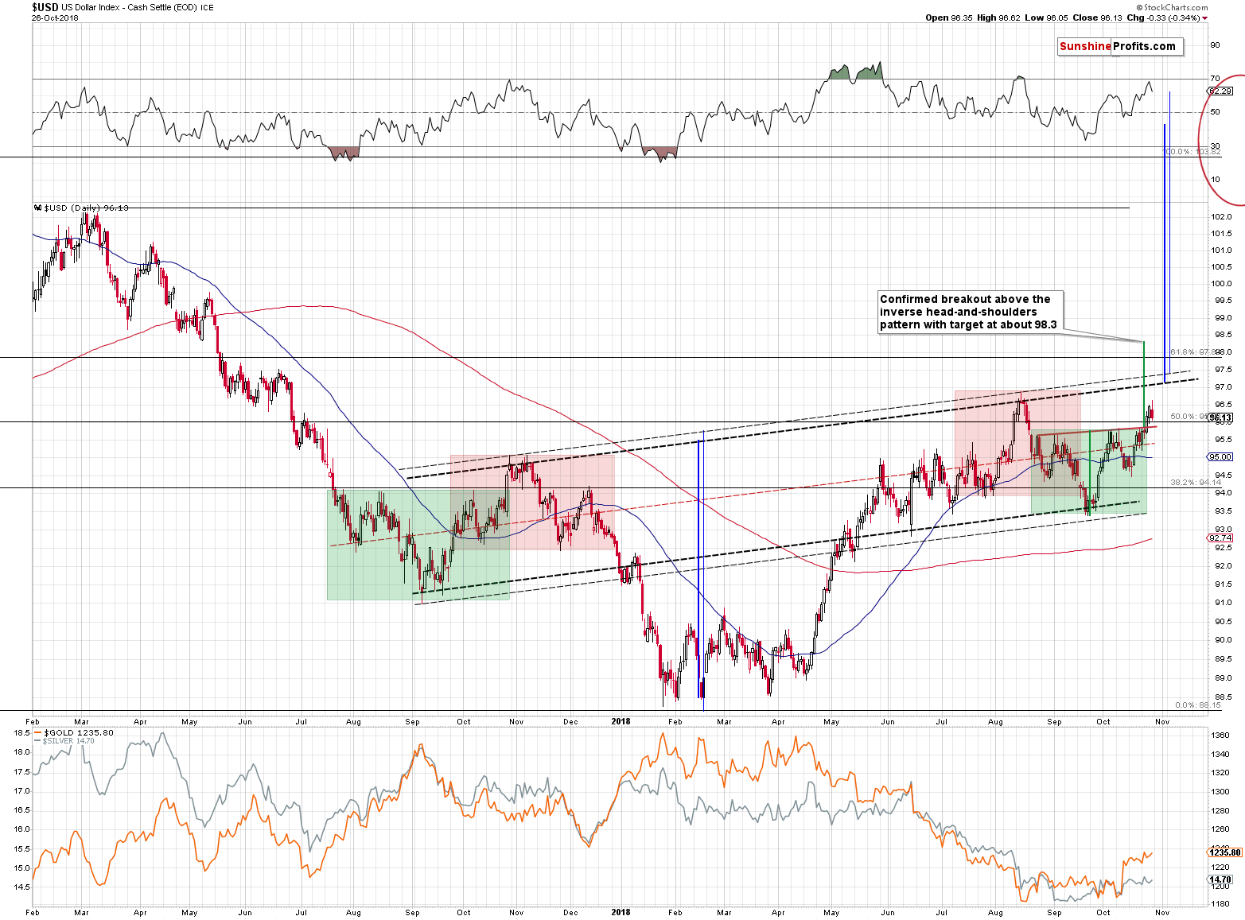
Task: Click the 26-Oct-2018 date label
Action: (54, 17)
